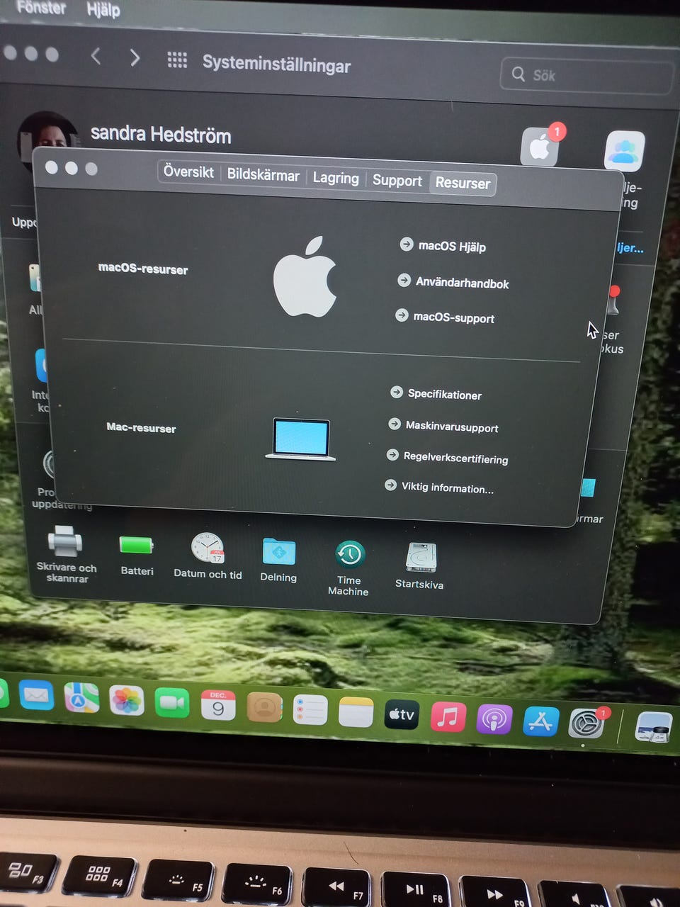Image resolution: width=680 pixels, height=907 pixels.
Task: Open Contacts from the Dock
Action: [x=264, y=707]
